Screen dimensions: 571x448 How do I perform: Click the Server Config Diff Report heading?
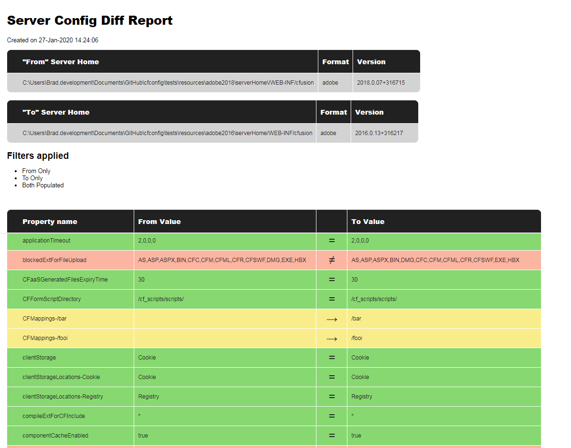click(90, 21)
